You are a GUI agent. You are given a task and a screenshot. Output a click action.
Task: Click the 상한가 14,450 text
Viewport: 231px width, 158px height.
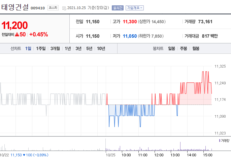coord(152,22)
